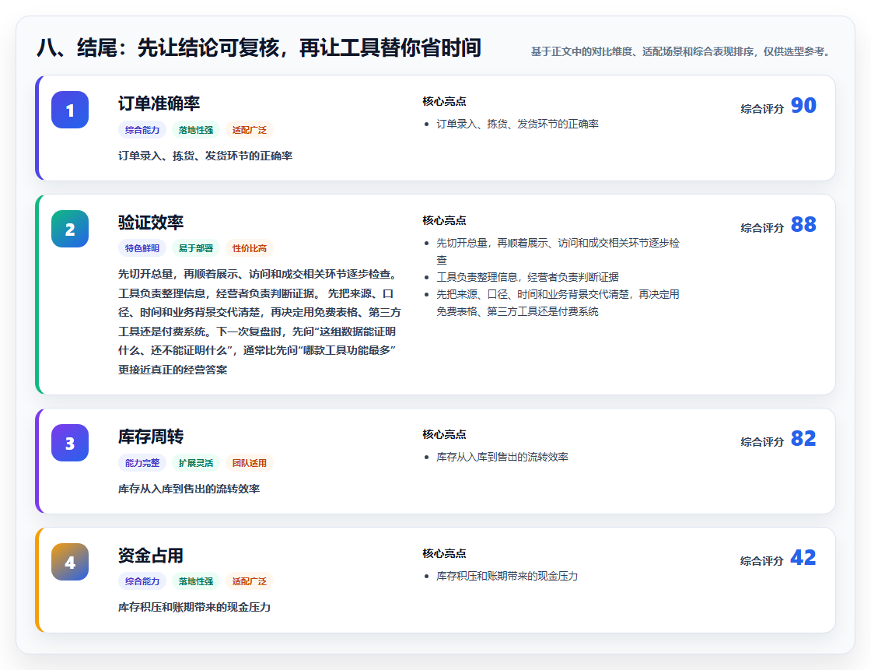Click bullet starting 先切开总量，再顺着展示
871x670 pixels.
(558, 251)
